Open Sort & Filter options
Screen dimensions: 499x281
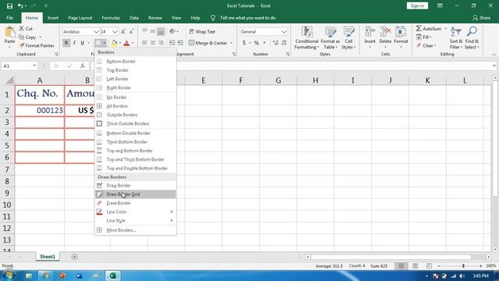455,37
